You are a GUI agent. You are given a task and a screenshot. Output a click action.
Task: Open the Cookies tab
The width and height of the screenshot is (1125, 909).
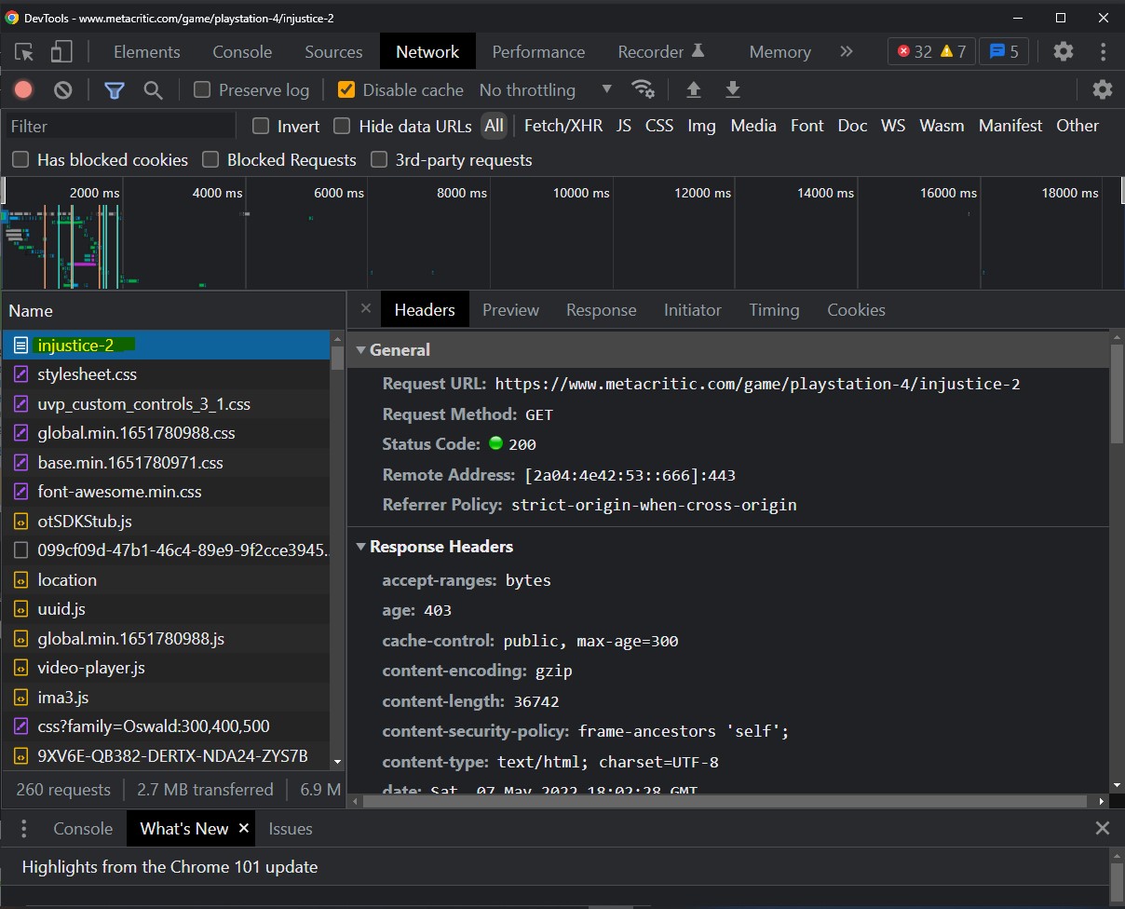[856, 310]
